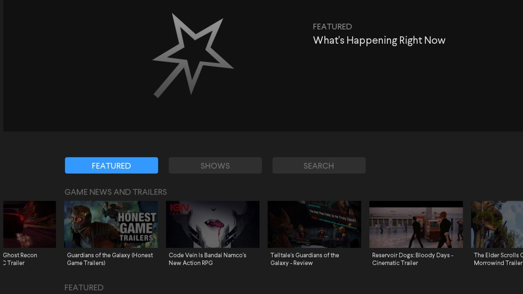Open the star logo featured banner
This screenshot has width=523, height=294.
(x=193, y=55)
